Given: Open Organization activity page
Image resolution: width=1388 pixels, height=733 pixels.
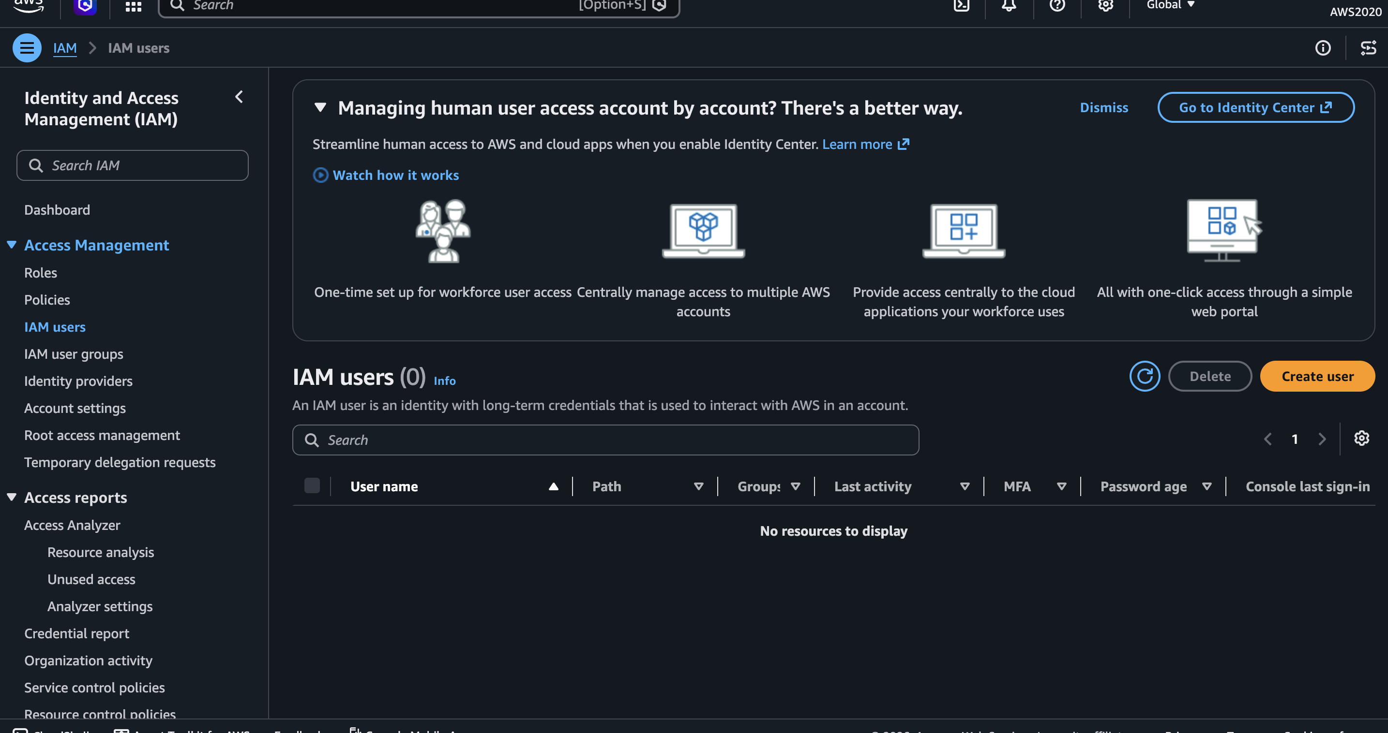Looking at the screenshot, I should [89, 660].
